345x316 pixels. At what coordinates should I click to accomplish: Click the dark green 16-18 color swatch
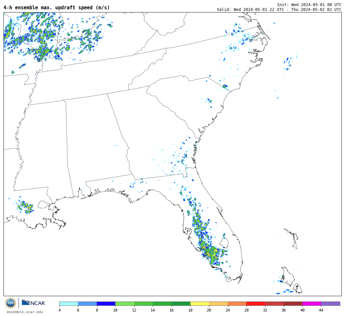coord(181,304)
